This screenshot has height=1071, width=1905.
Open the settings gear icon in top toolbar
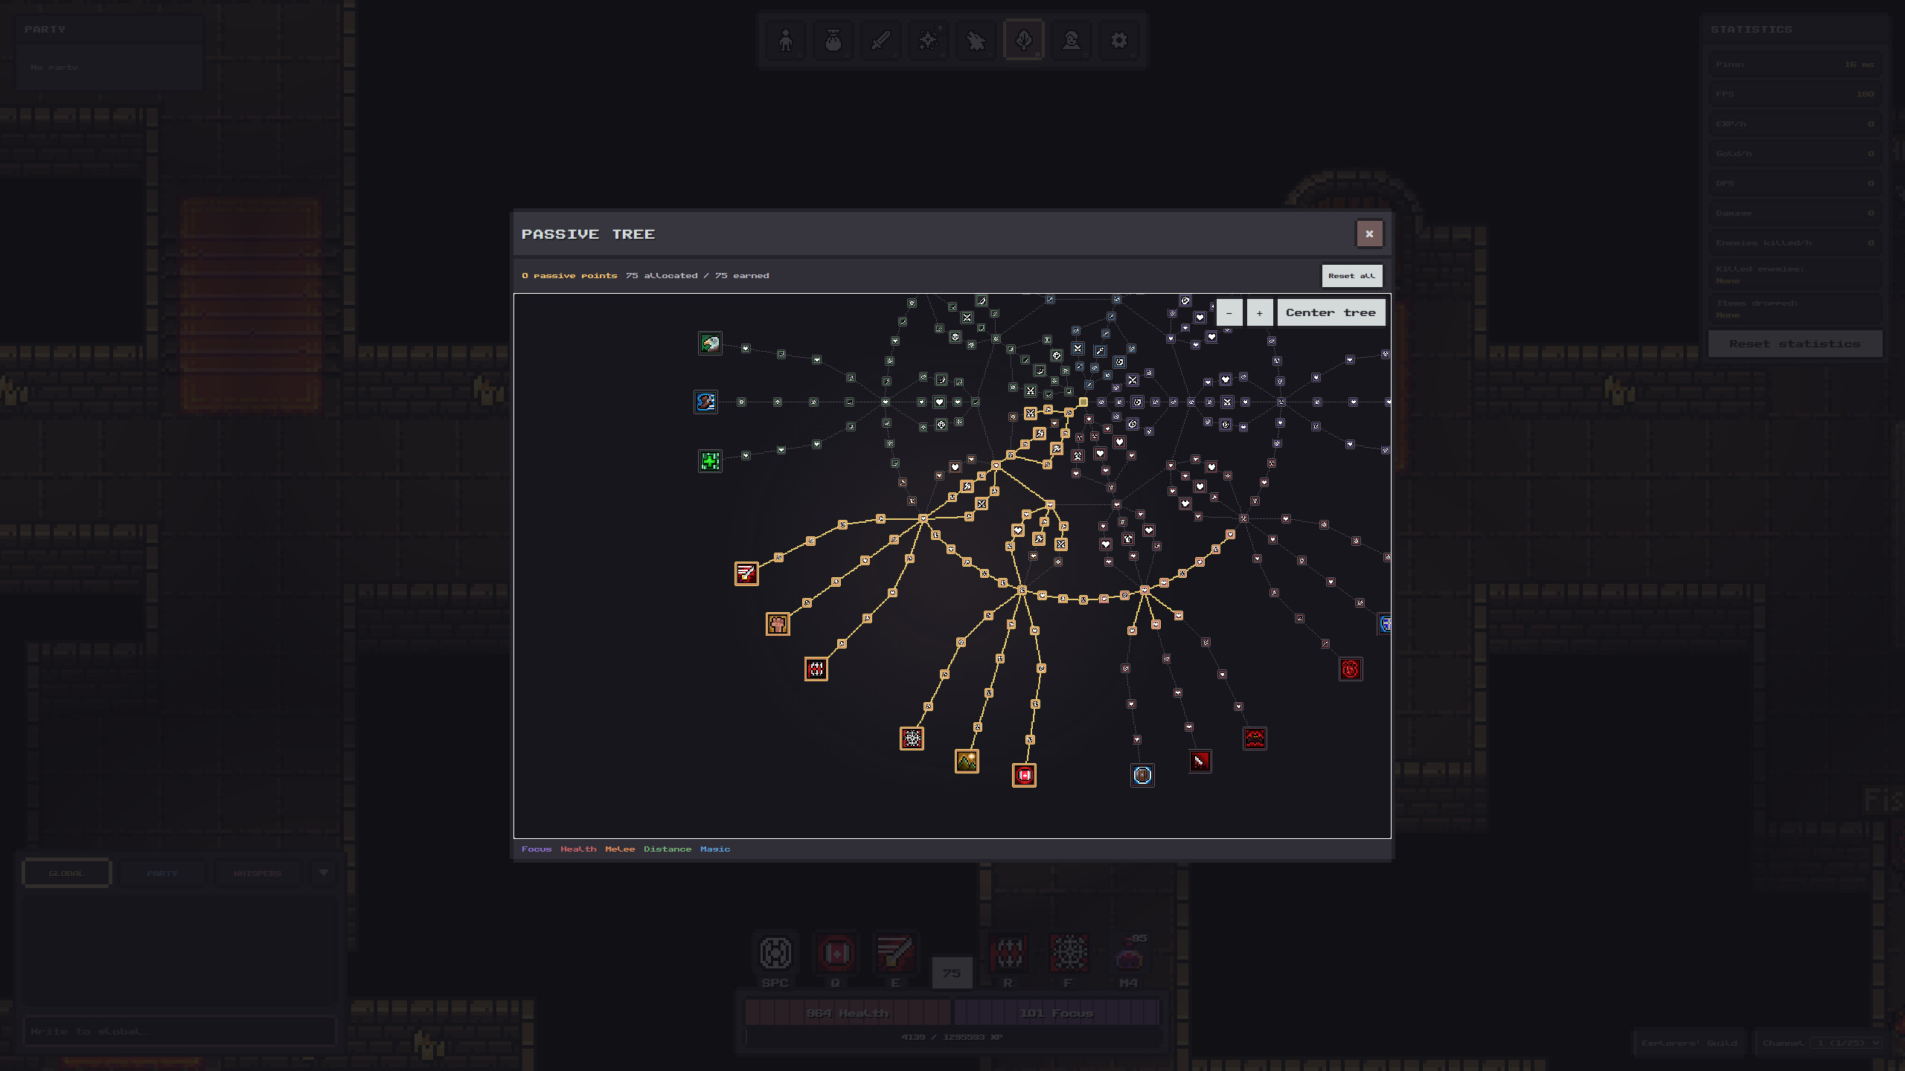click(1119, 40)
